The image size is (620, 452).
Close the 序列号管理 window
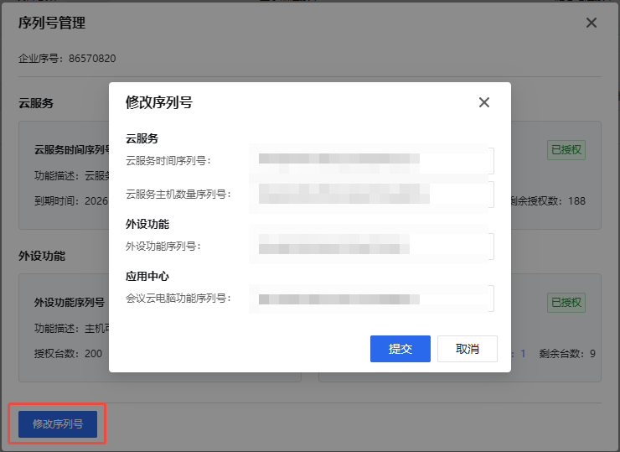pyautogui.click(x=592, y=23)
